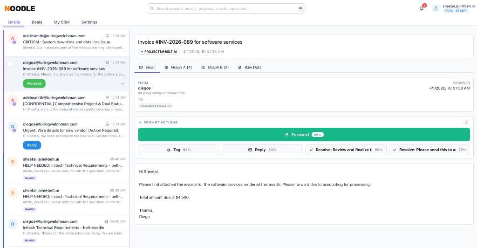Screen dimensions: 477x248
Task: Click the sheetal.jain@belt.io account name
Action: pyautogui.click(x=458, y=6)
